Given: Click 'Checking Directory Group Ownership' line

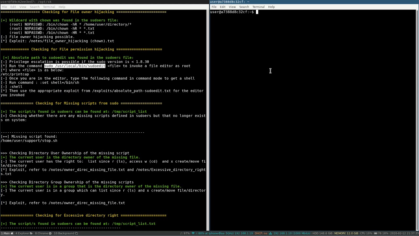Looking at the screenshot, I should (67, 182).
